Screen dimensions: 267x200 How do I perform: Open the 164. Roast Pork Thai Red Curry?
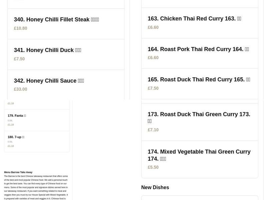click(198, 49)
